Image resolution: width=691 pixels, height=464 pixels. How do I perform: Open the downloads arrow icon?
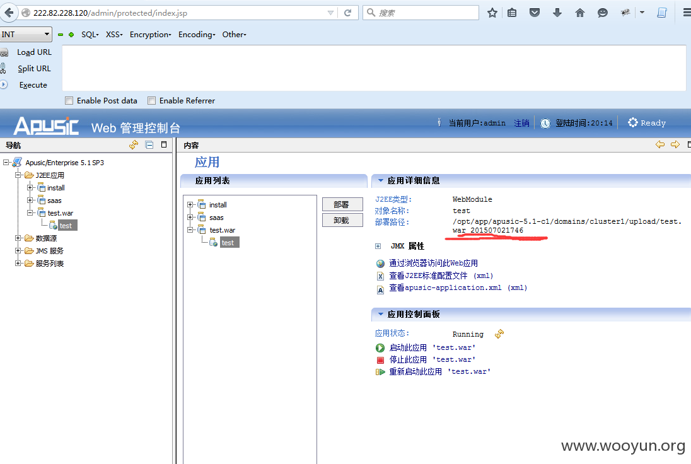coord(557,13)
